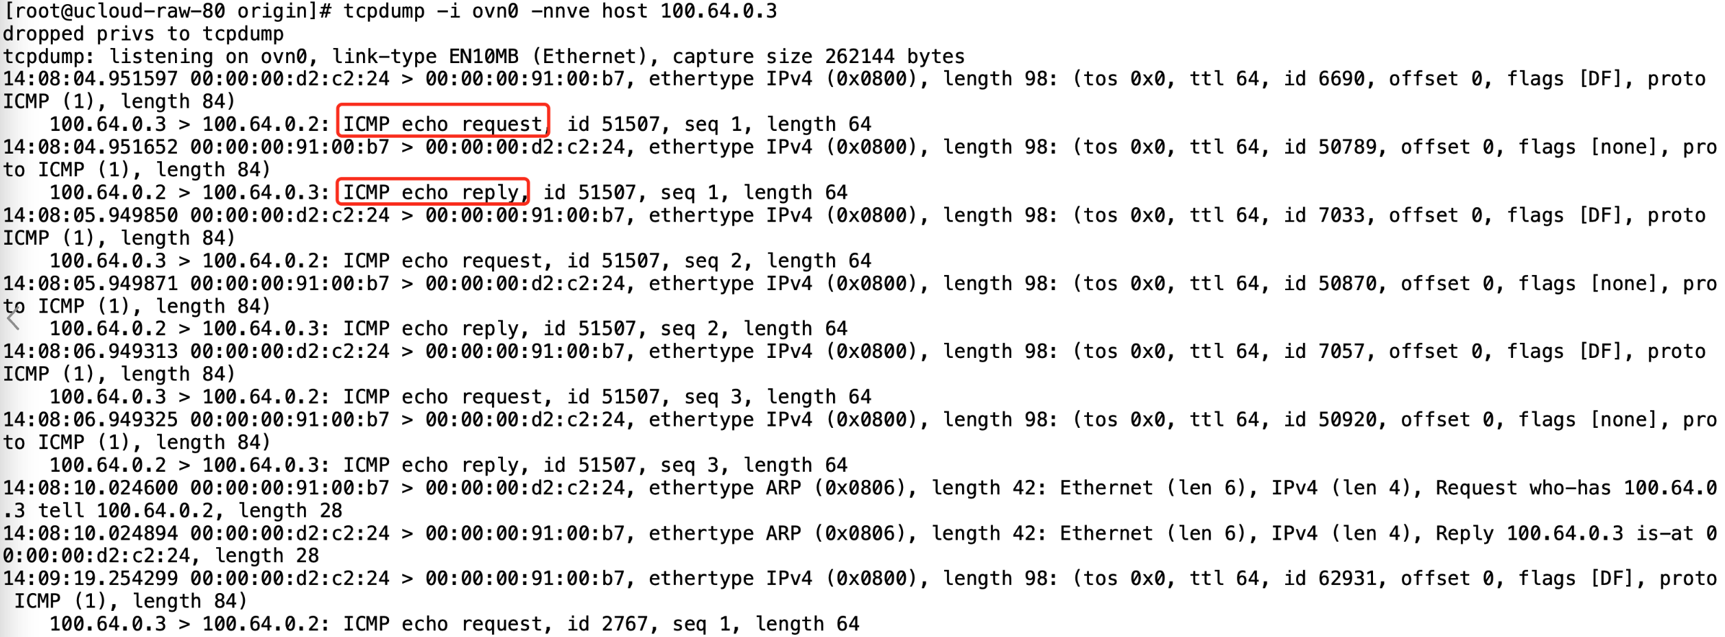This screenshot has height=637, width=1725.
Task: Select timestamp 14:08:05.949871
Action: tap(91, 283)
